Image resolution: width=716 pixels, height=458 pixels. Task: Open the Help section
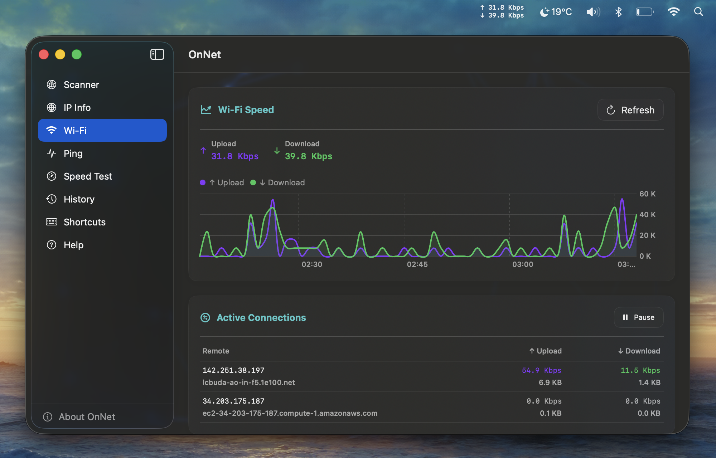pos(102,245)
